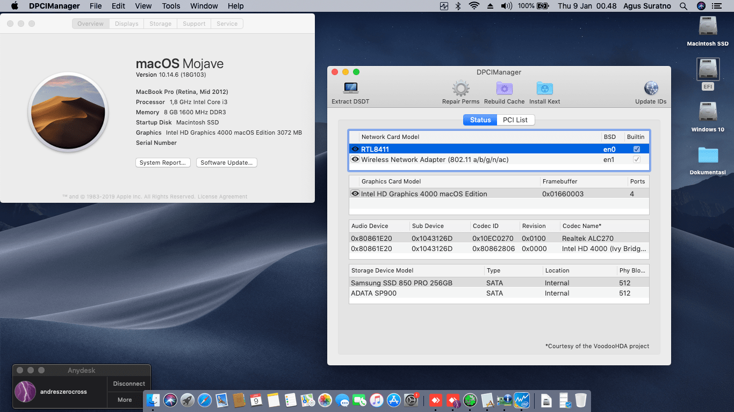This screenshot has width=734, height=412.
Task: Open the Tools menu
Action: (171, 6)
